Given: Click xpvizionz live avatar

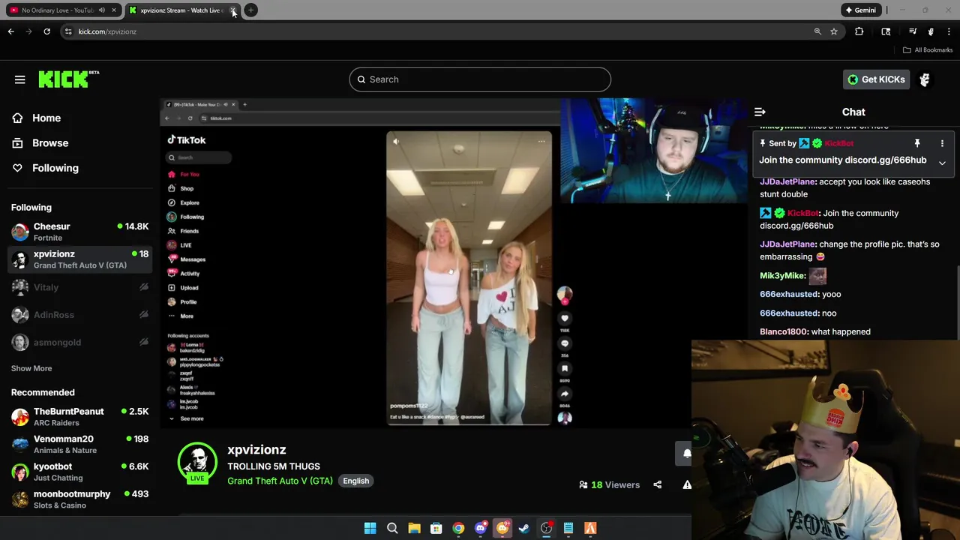Looking at the screenshot, I should click(197, 463).
